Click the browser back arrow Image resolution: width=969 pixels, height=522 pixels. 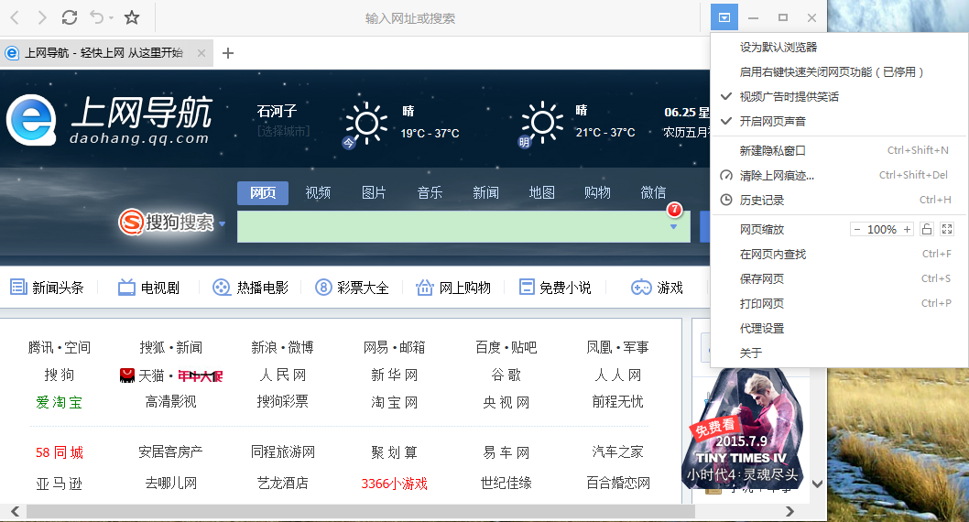15,17
